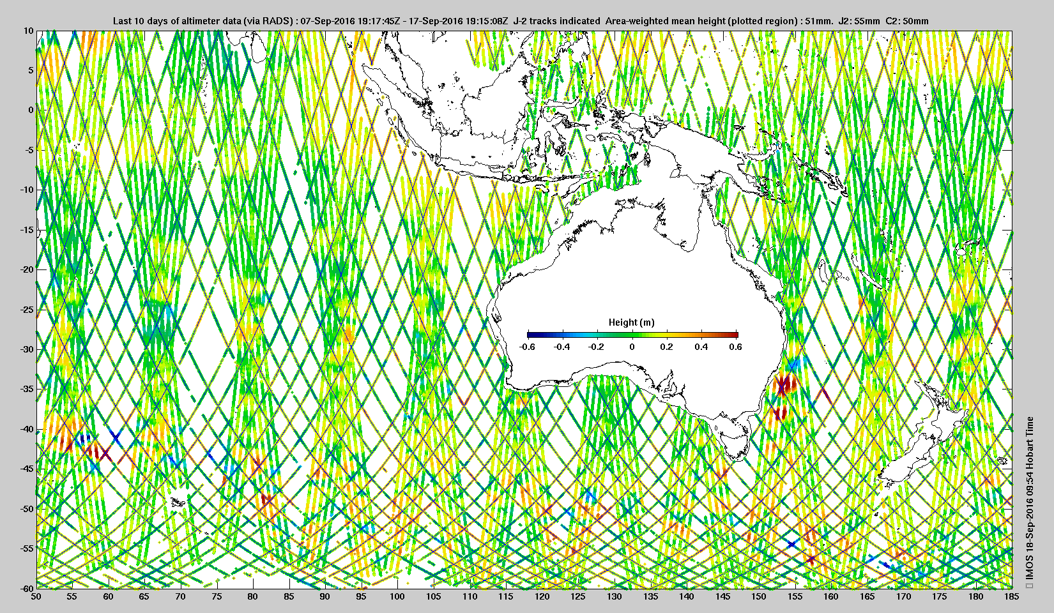Click the 'IMOS 18-Sep-2016 09:54 Hobart Time' vertical label
This screenshot has height=613, width=1054.
click(x=1029, y=502)
